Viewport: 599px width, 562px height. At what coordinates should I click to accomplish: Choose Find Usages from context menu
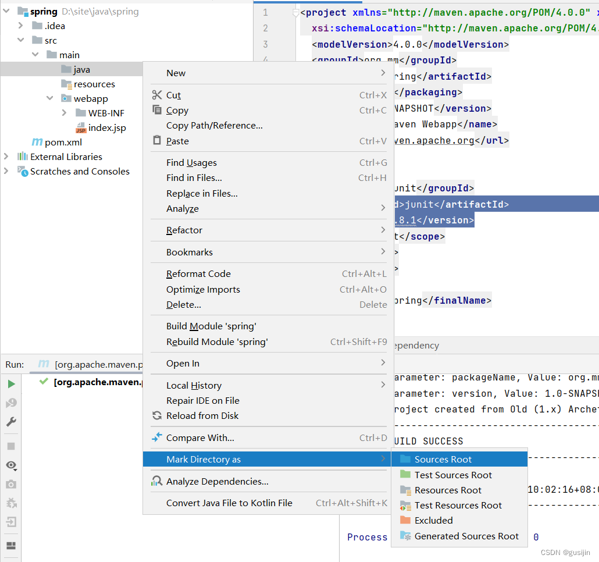[x=269, y=163]
